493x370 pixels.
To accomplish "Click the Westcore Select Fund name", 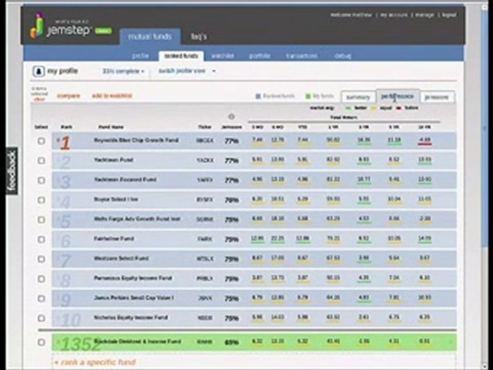I will 121,258.
